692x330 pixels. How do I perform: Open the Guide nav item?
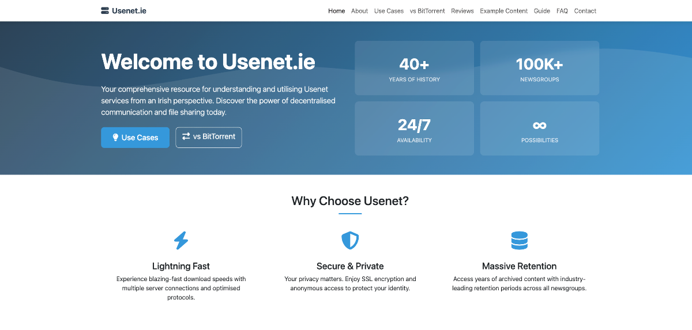click(x=542, y=11)
